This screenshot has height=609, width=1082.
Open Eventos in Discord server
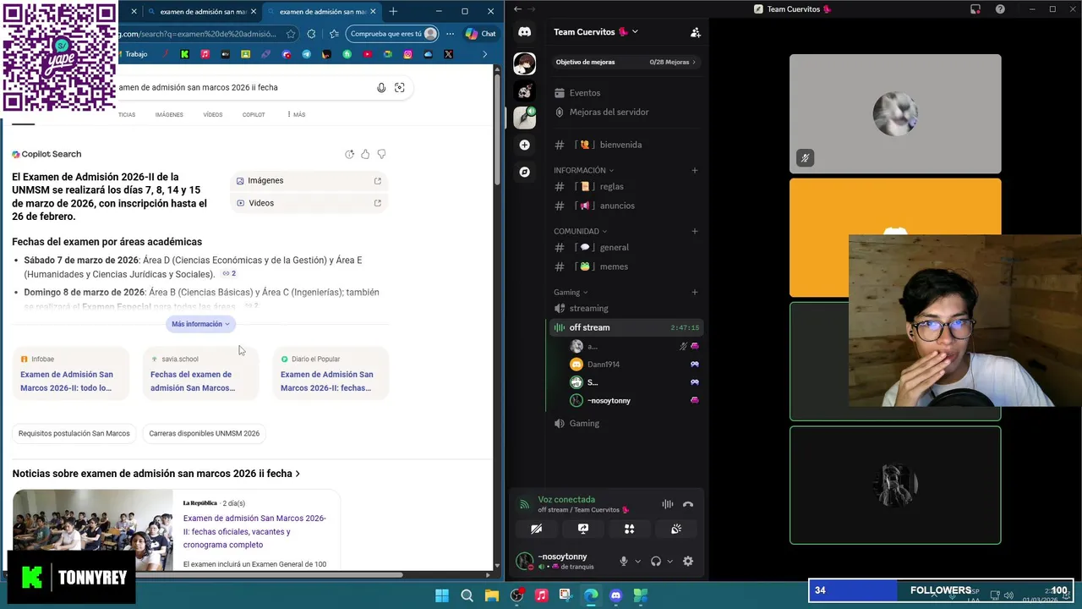584,93
